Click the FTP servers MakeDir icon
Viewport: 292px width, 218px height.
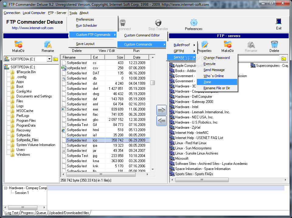[x=228, y=44]
